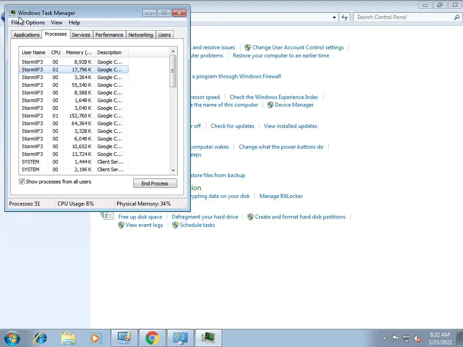The width and height of the screenshot is (463, 347).
Task: Open the clock showing 8:22 AM
Action: (440, 338)
